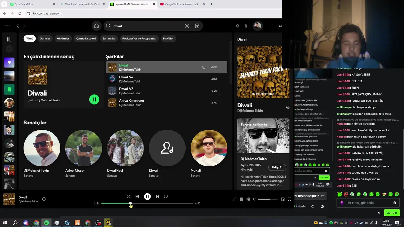Reload the Kick page in the browser
This screenshot has width=404, height=227.
(x=20, y=13)
